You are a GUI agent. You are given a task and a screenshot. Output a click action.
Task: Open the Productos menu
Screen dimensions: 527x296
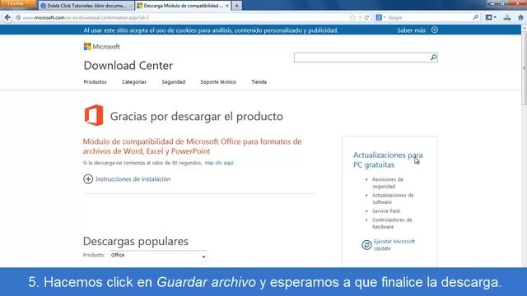96,82
